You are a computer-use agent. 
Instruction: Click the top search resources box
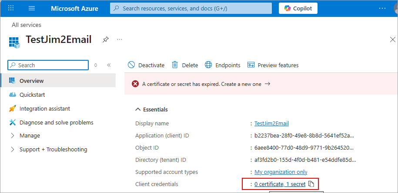[x=191, y=8]
